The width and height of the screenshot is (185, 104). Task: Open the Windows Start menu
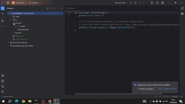3,101
